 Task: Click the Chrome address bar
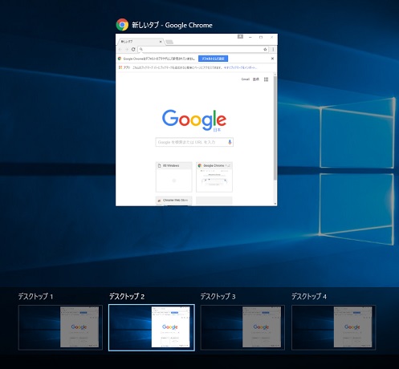point(203,49)
